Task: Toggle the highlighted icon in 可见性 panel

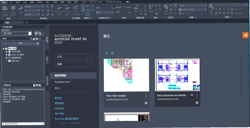Action: click(175, 6)
